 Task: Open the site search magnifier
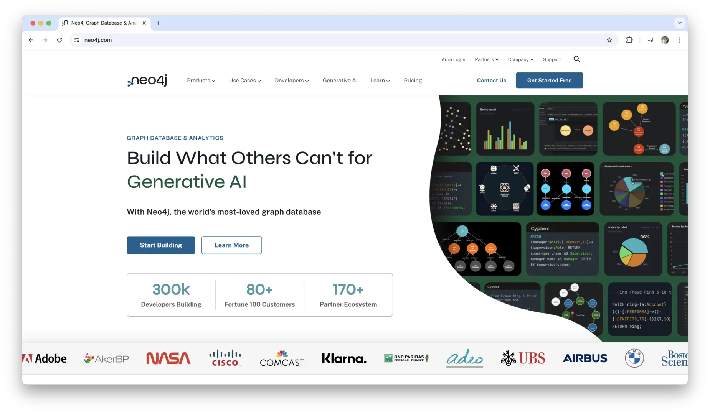tap(576, 59)
